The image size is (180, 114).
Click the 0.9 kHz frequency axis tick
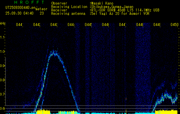(x=3, y=66)
